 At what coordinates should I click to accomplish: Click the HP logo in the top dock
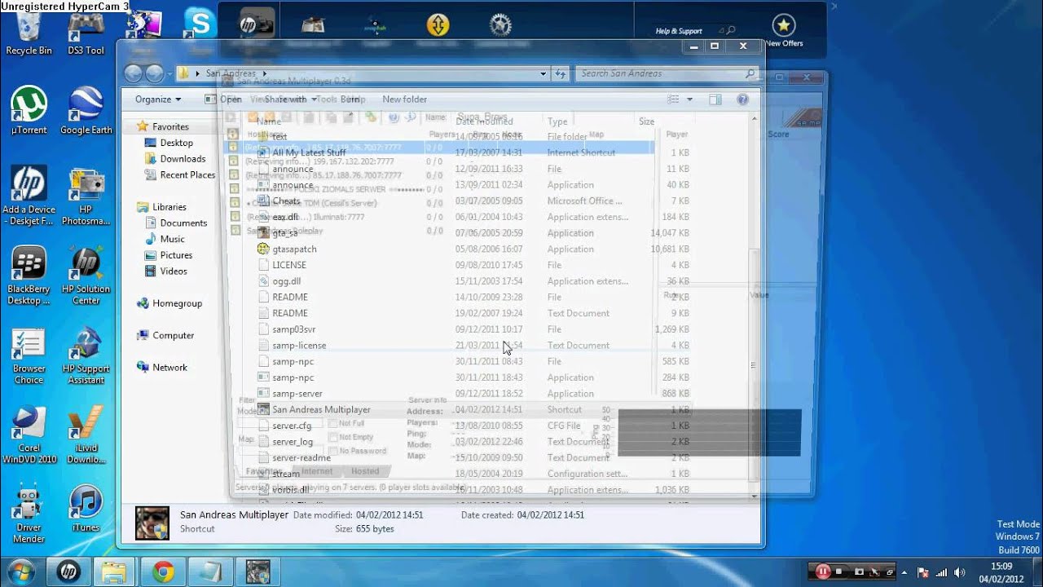coord(248,25)
